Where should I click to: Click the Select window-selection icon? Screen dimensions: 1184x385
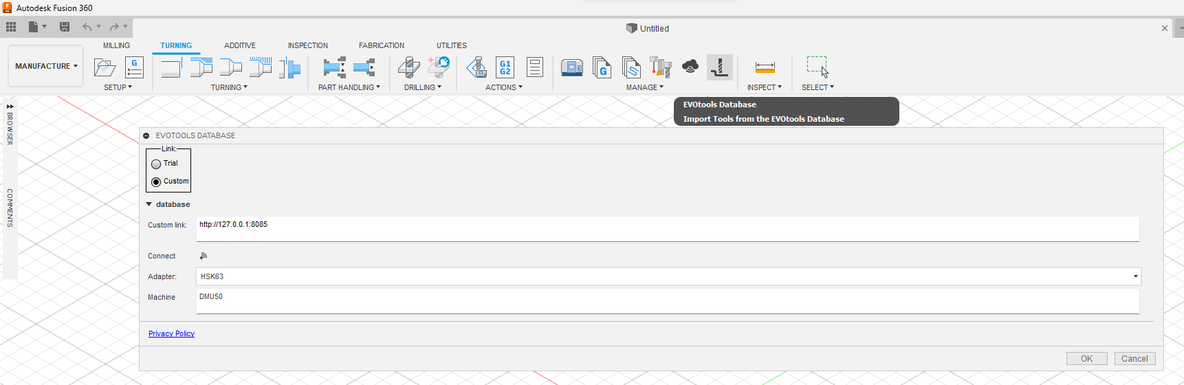pos(818,67)
